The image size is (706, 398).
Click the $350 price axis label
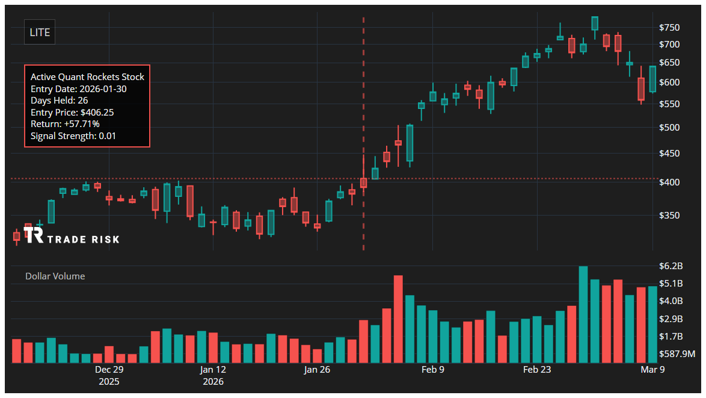click(669, 216)
